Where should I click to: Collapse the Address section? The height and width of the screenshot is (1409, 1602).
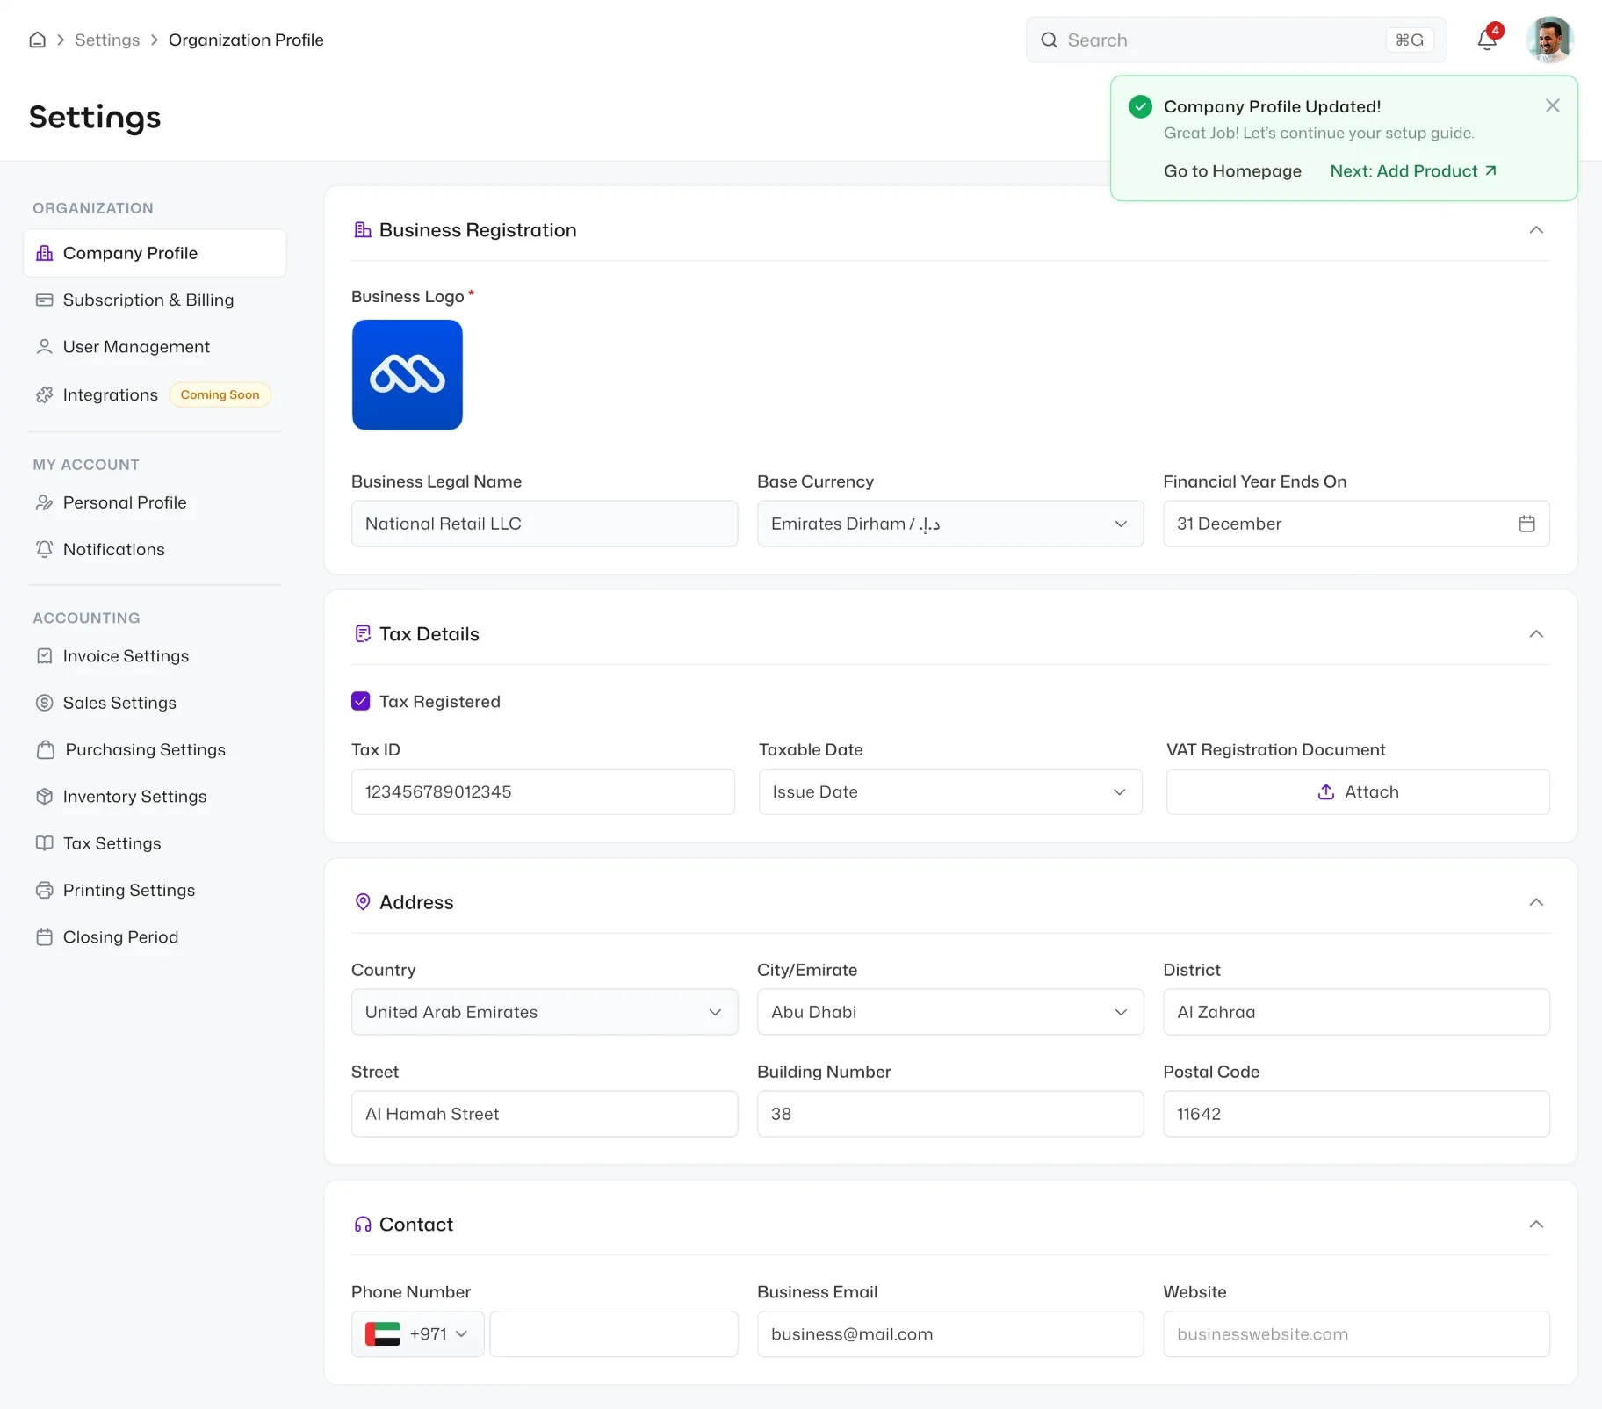pos(1536,902)
